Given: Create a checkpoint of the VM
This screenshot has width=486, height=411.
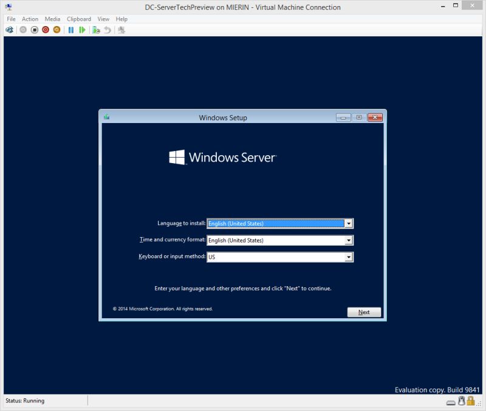Looking at the screenshot, I should (96, 30).
